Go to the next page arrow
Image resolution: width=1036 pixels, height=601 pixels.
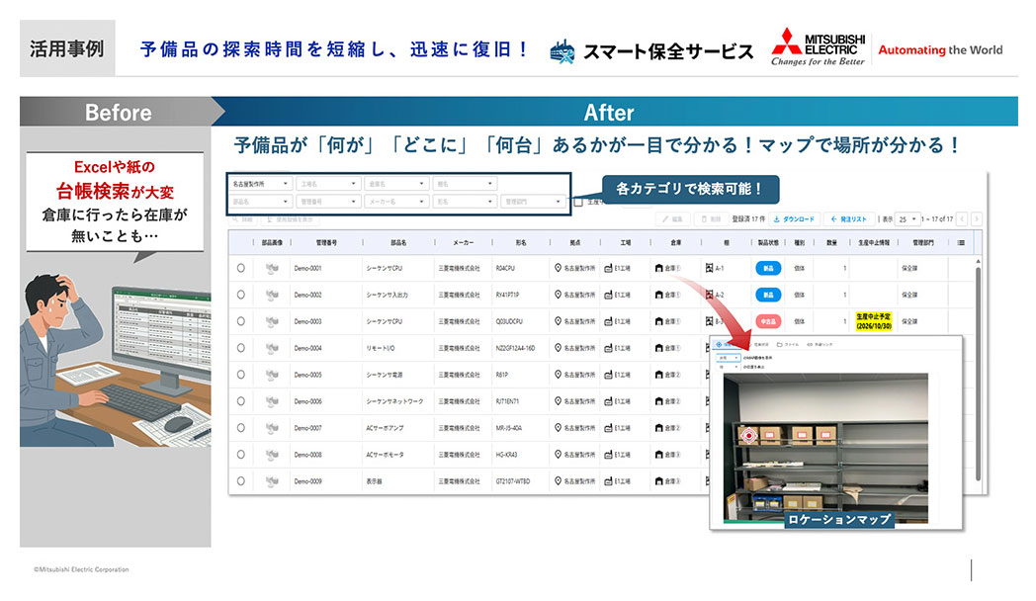[976, 218]
